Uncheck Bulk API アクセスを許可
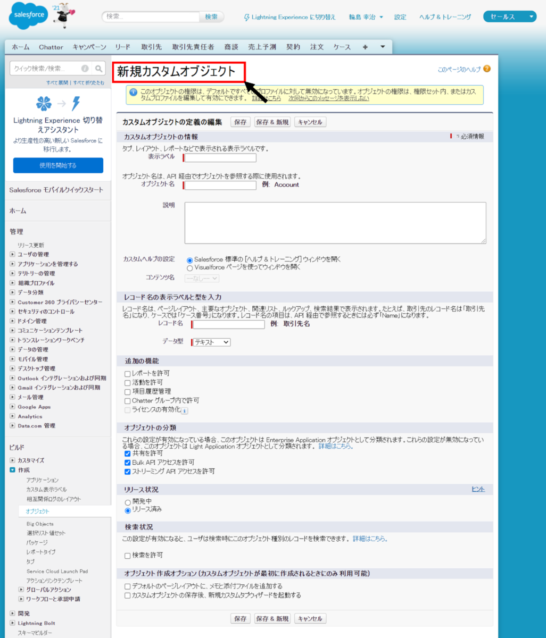Viewport: 546px width, 638px height. point(127,463)
